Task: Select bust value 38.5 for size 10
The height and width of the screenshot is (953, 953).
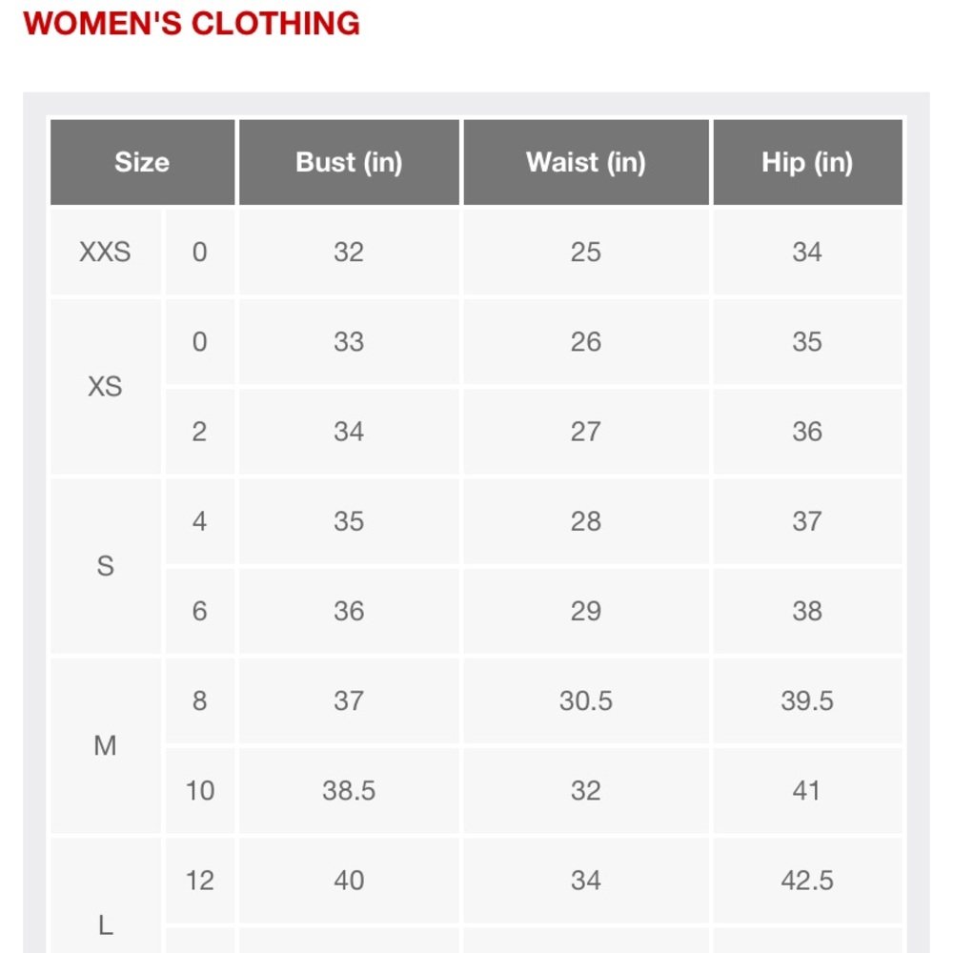Action: (349, 790)
